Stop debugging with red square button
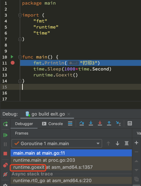 (x=5, y=154)
